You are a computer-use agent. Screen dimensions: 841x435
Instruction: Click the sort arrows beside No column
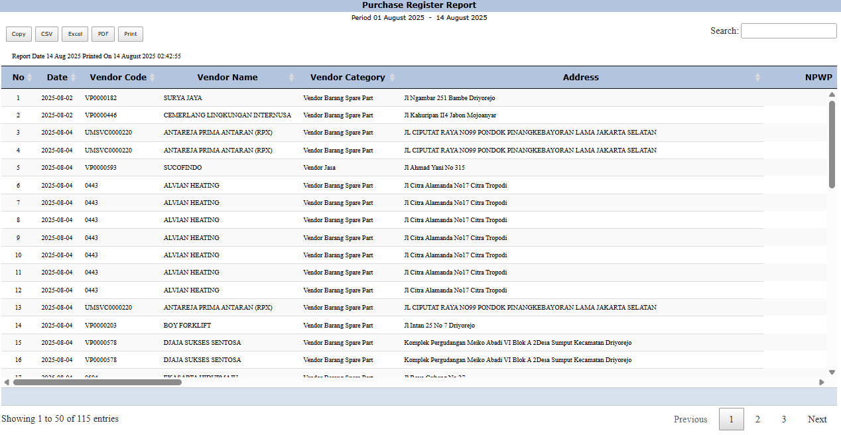click(x=29, y=78)
